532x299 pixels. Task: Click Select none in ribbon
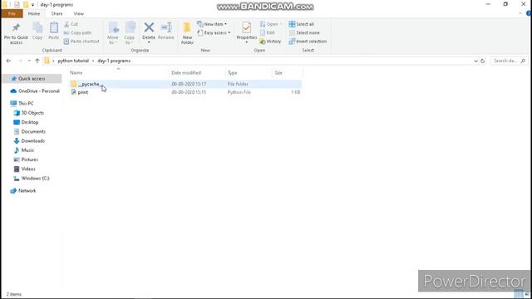point(304,33)
